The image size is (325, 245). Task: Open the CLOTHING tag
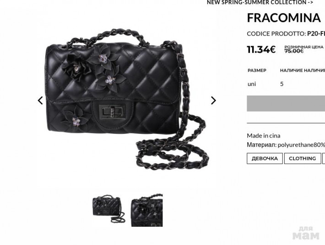303,159
